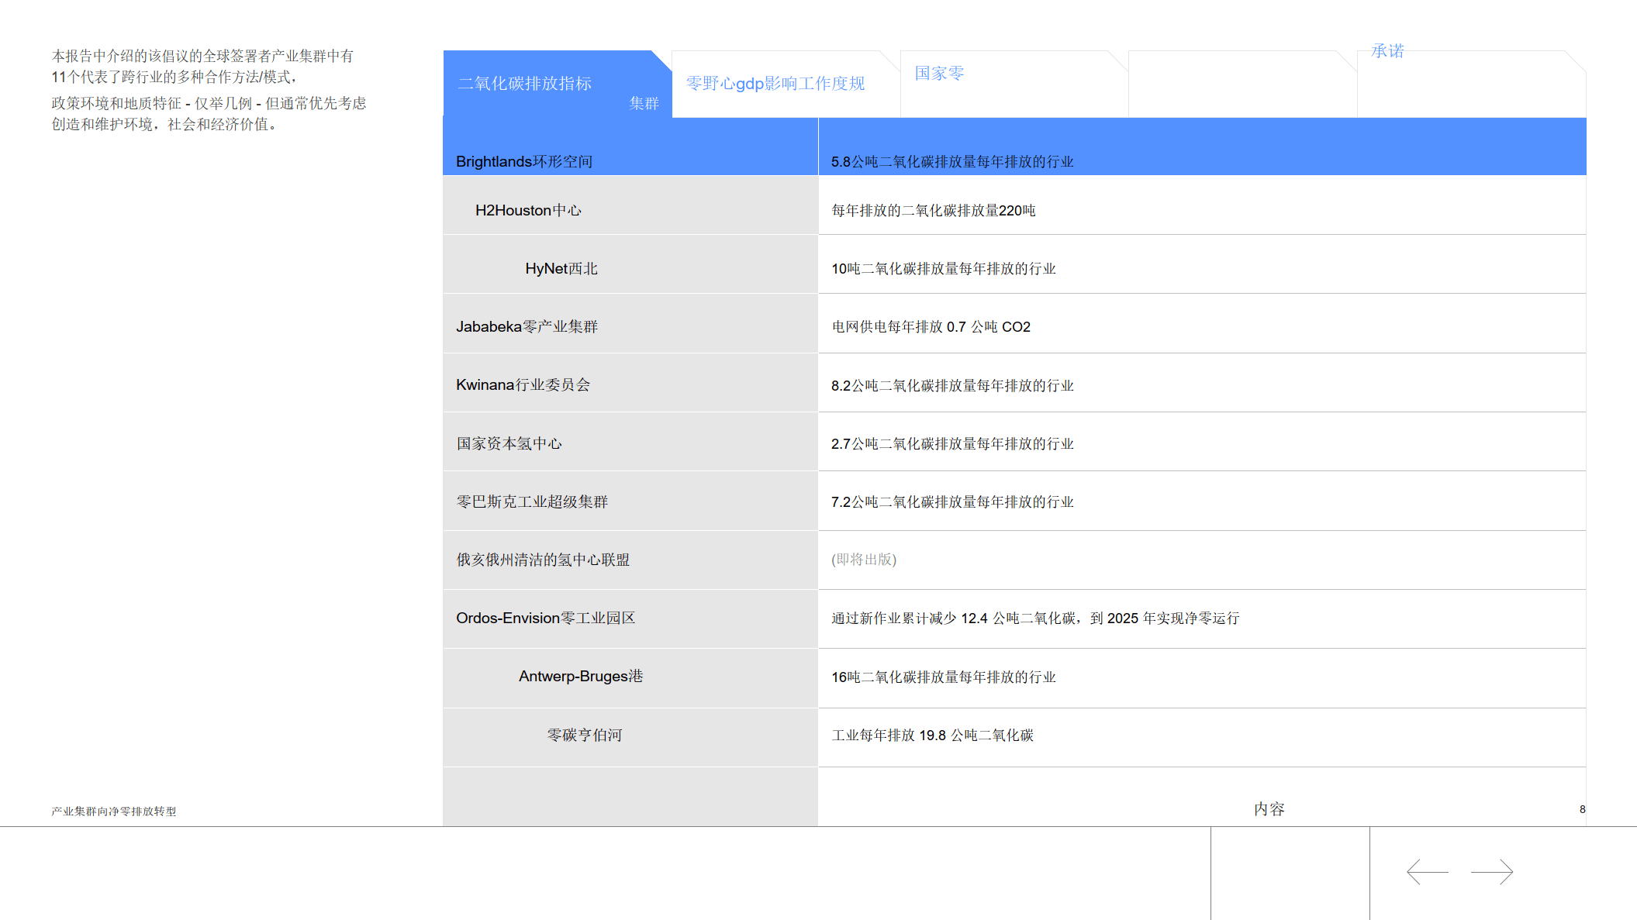
Task: Click the 16吨二氧化碳排放量 cell
Action: point(1202,678)
